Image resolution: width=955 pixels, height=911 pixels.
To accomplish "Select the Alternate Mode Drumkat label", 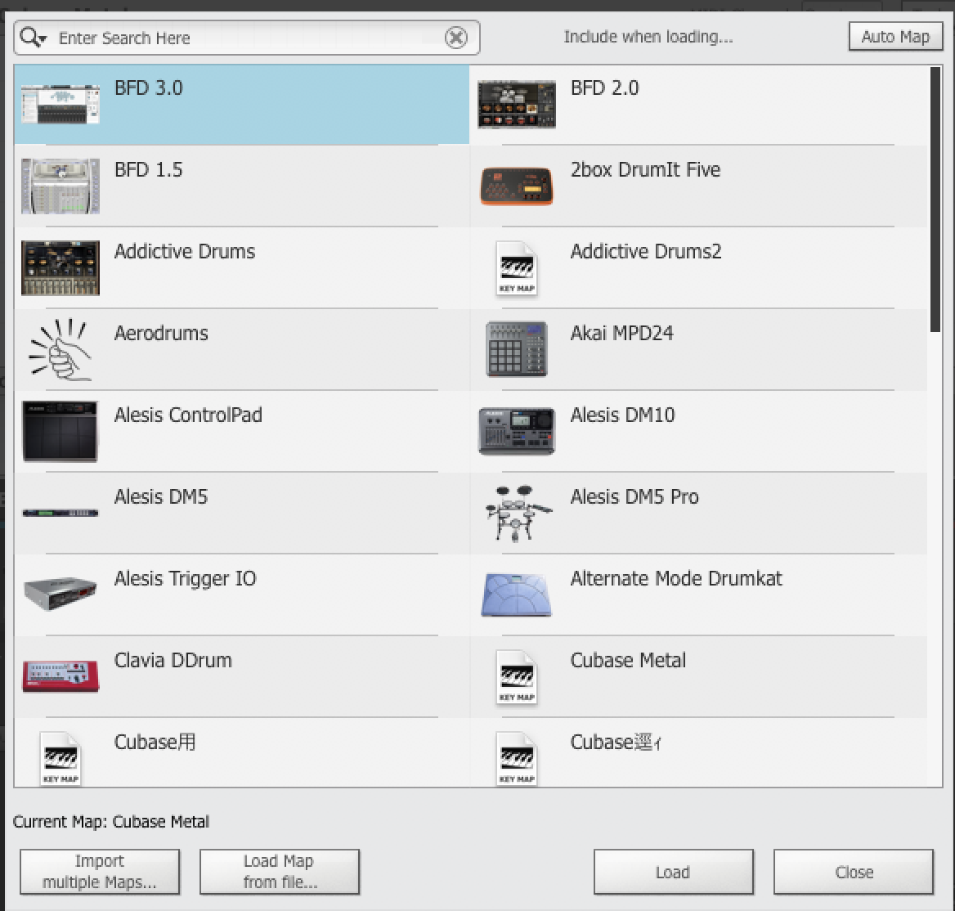I will point(677,578).
